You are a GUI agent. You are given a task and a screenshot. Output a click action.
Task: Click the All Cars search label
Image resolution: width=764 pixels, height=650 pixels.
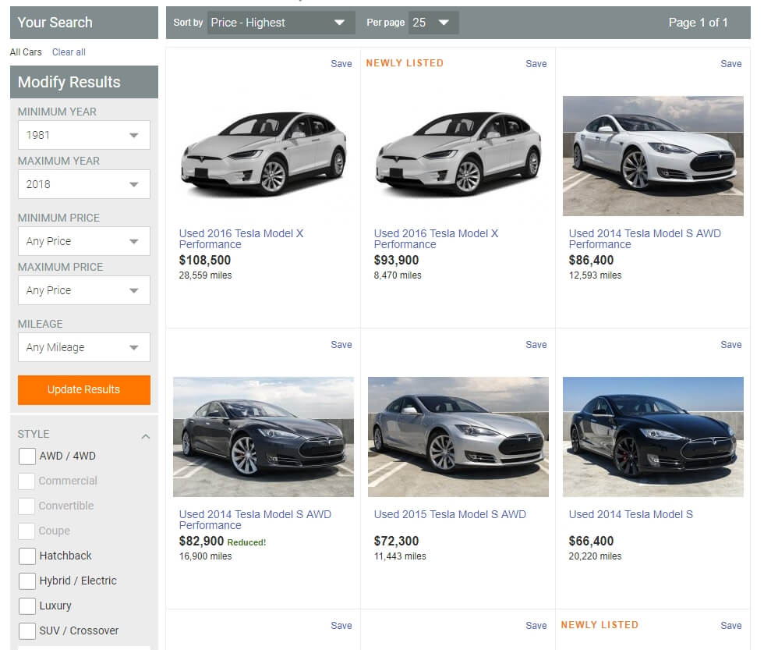[x=26, y=52]
